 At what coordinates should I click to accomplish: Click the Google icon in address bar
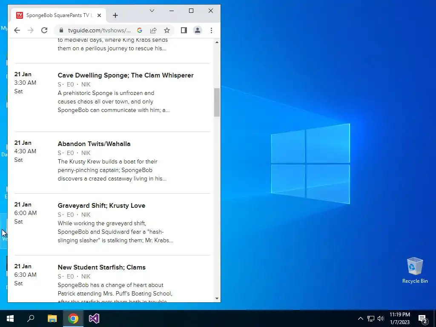(x=140, y=30)
